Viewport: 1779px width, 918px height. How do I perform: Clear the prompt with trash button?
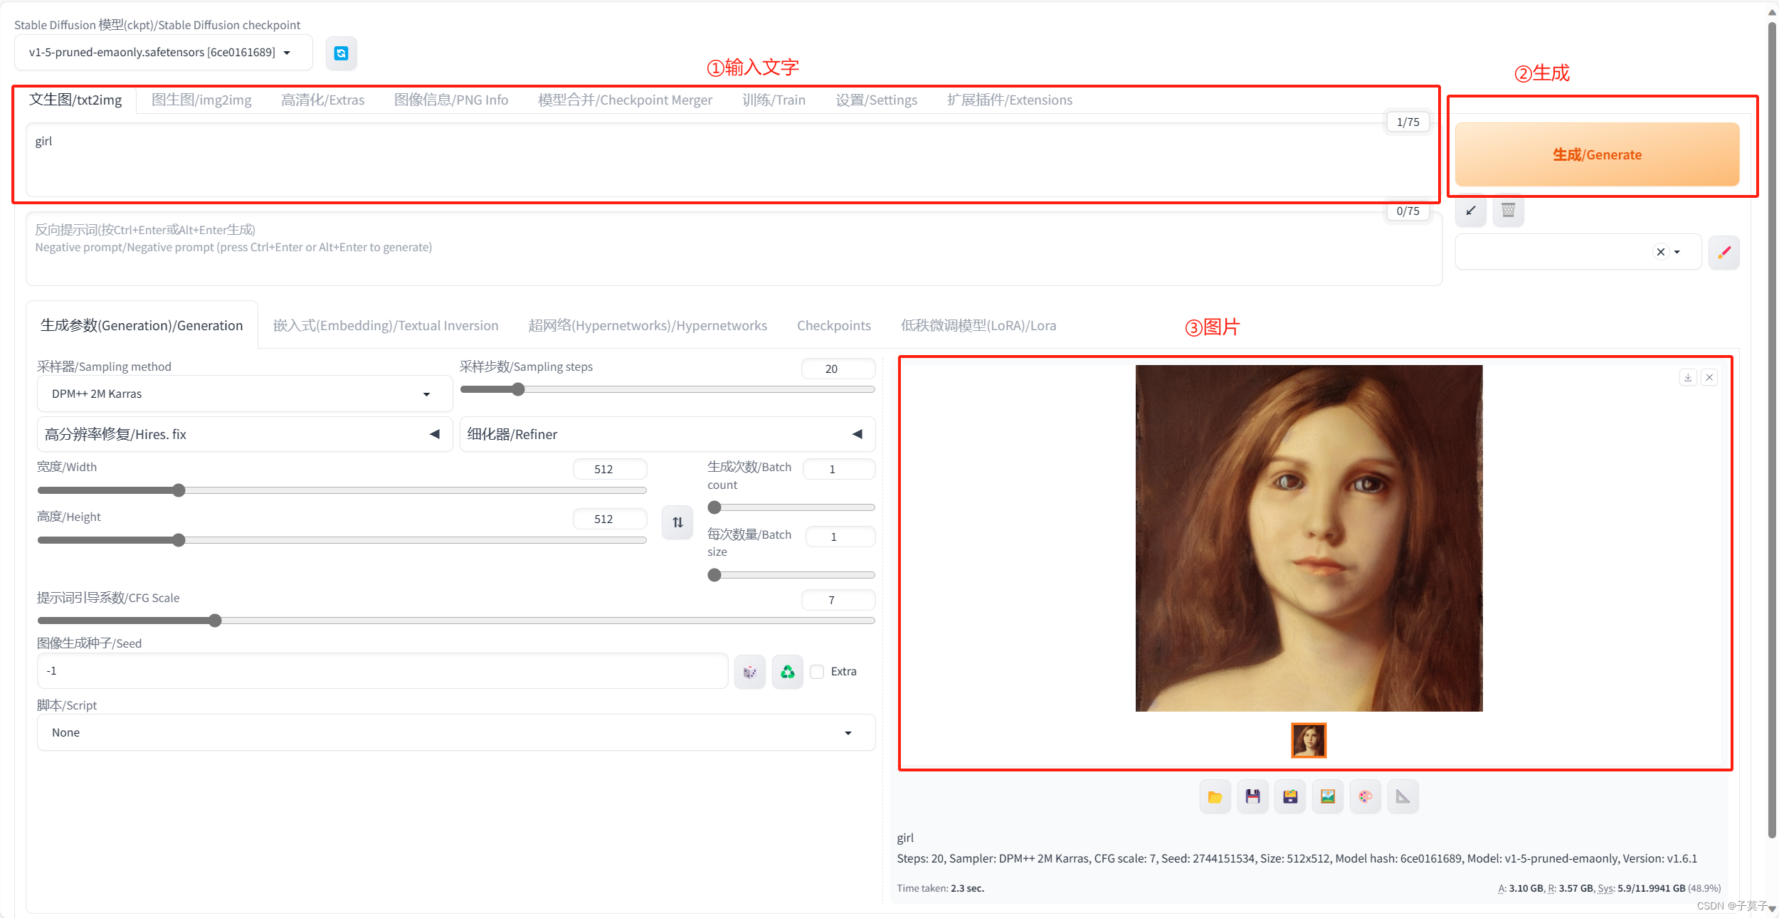1507,211
